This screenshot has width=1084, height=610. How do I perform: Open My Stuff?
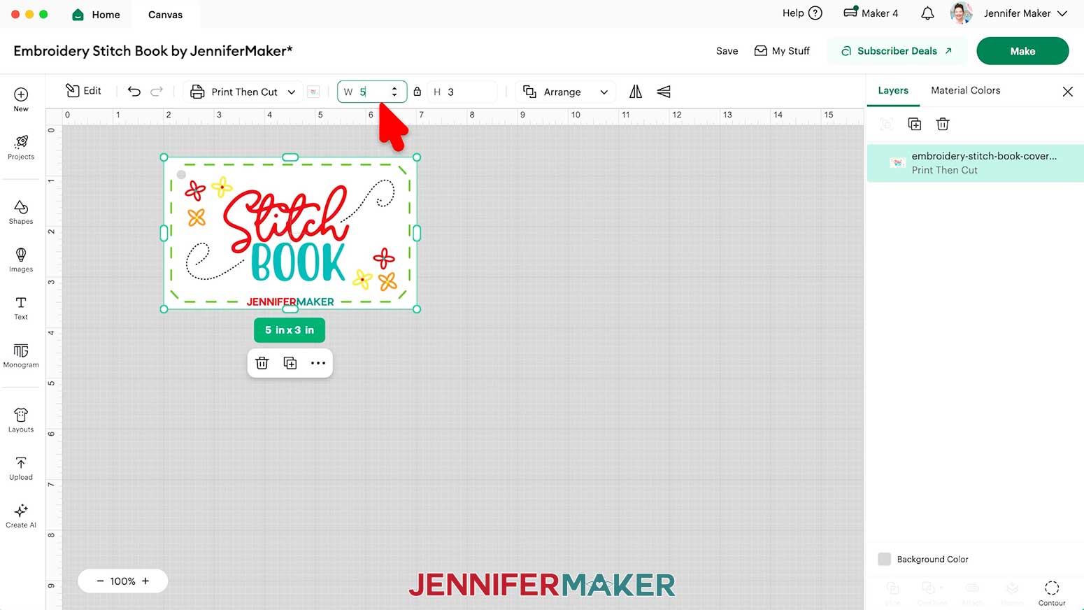[x=782, y=51]
